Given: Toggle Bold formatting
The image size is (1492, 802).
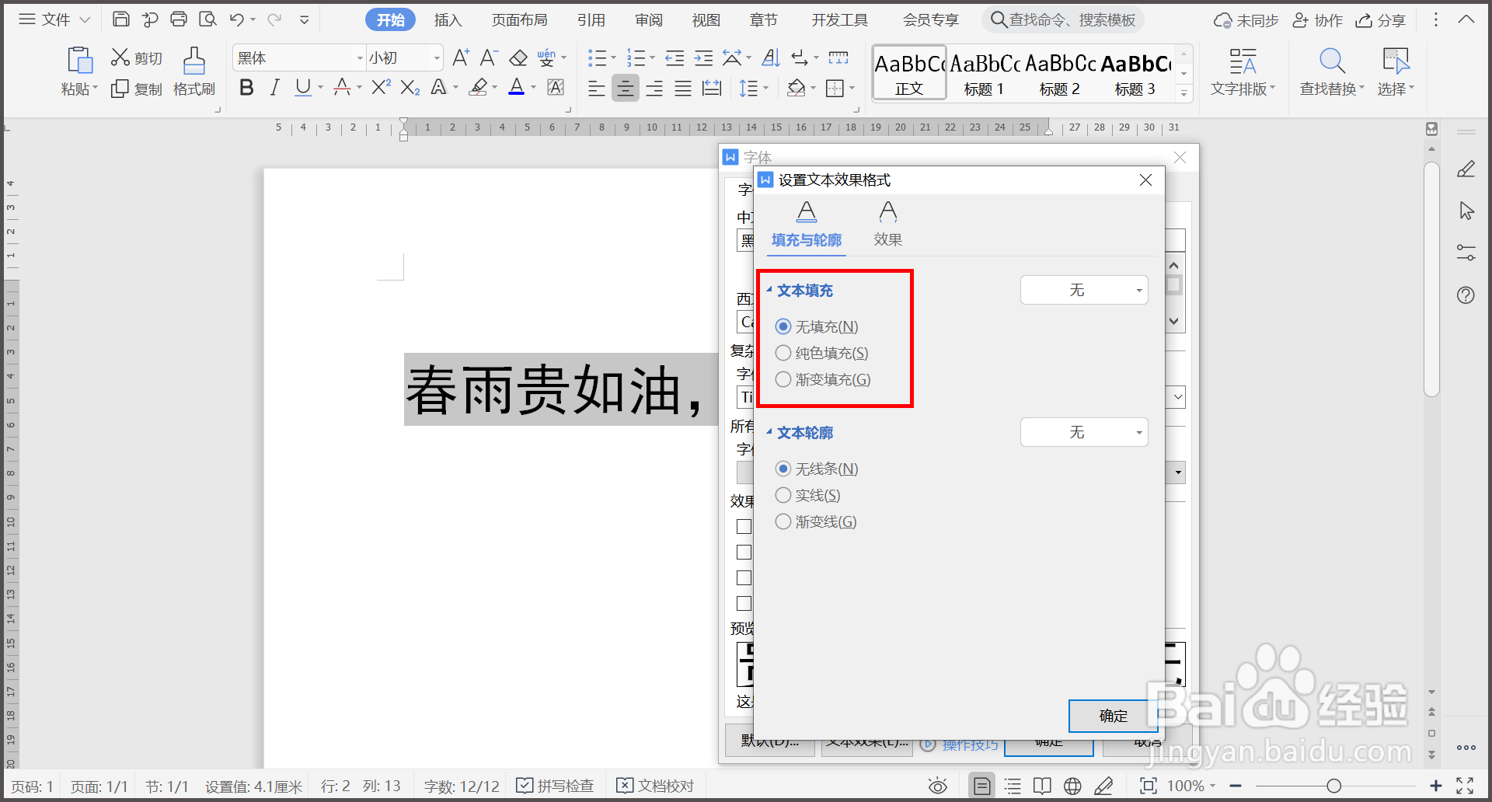Looking at the screenshot, I should (246, 87).
